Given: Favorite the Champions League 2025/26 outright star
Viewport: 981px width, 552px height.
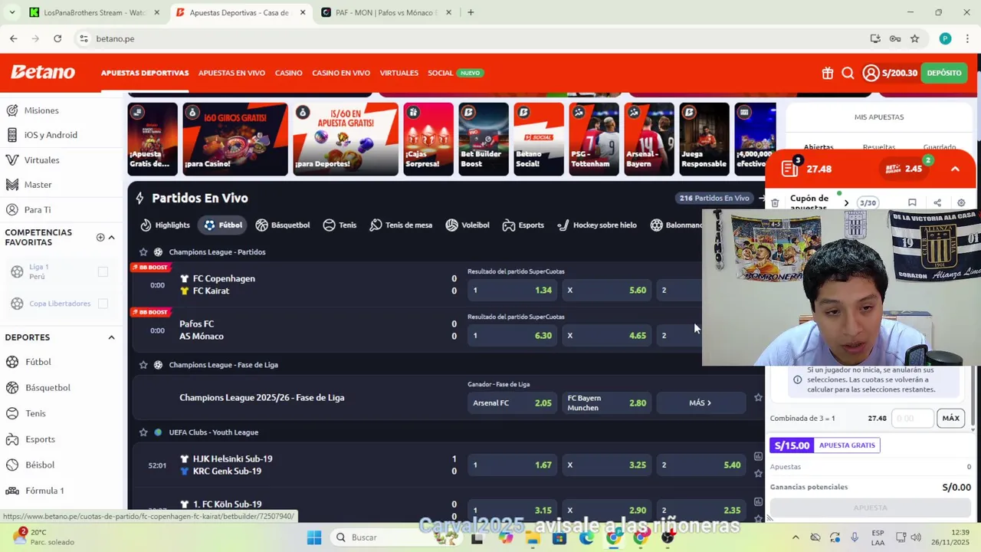Looking at the screenshot, I should point(758,398).
